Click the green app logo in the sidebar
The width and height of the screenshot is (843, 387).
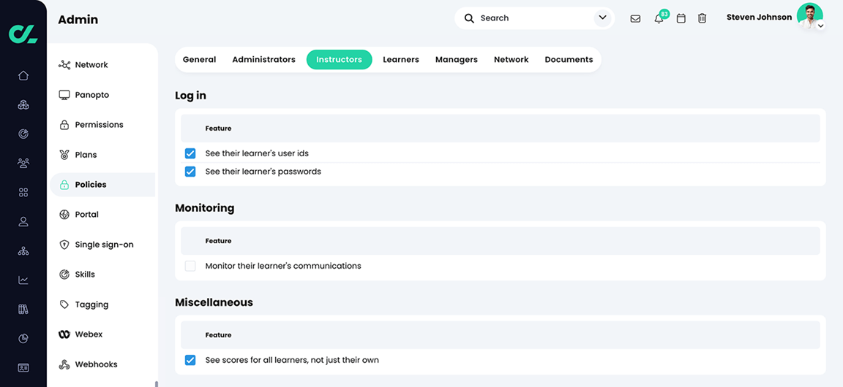coord(23,34)
